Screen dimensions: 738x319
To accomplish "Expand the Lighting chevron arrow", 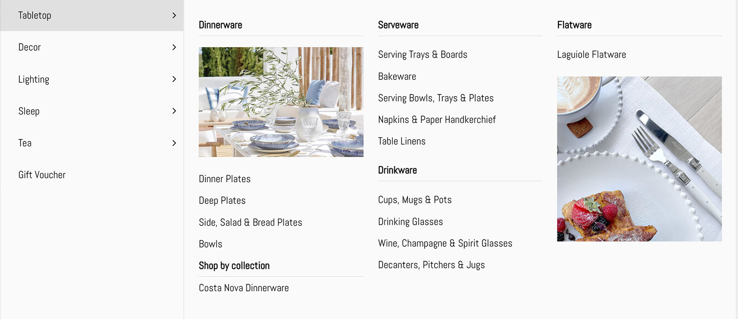I will pos(174,79).
